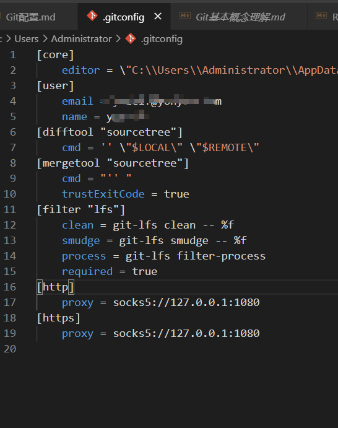The width and height of the screenshot is (338, 428).
Task: Click the git icon on .gitconfig tab
Action: 92,16
